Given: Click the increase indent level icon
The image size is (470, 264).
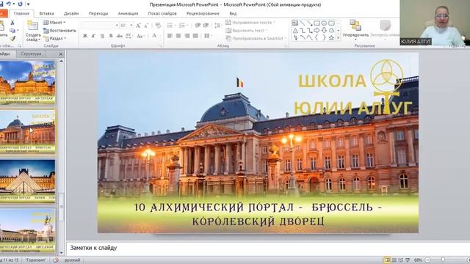Looking at the screenshot, I should coord(206,26).
